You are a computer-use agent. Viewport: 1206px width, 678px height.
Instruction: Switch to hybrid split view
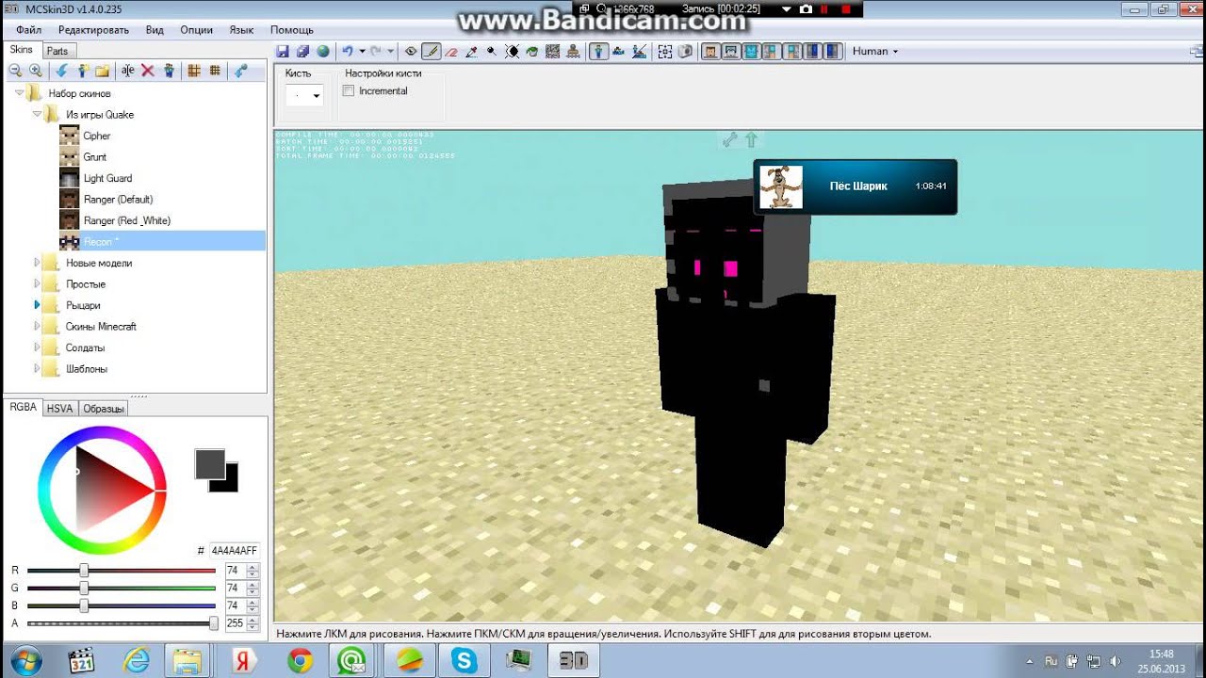(x=641, y=52)
